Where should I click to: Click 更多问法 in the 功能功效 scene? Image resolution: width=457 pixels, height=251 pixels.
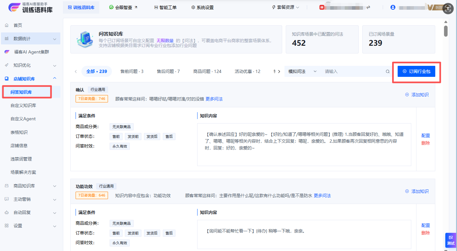pyautogui.click(x=322, y=196)
